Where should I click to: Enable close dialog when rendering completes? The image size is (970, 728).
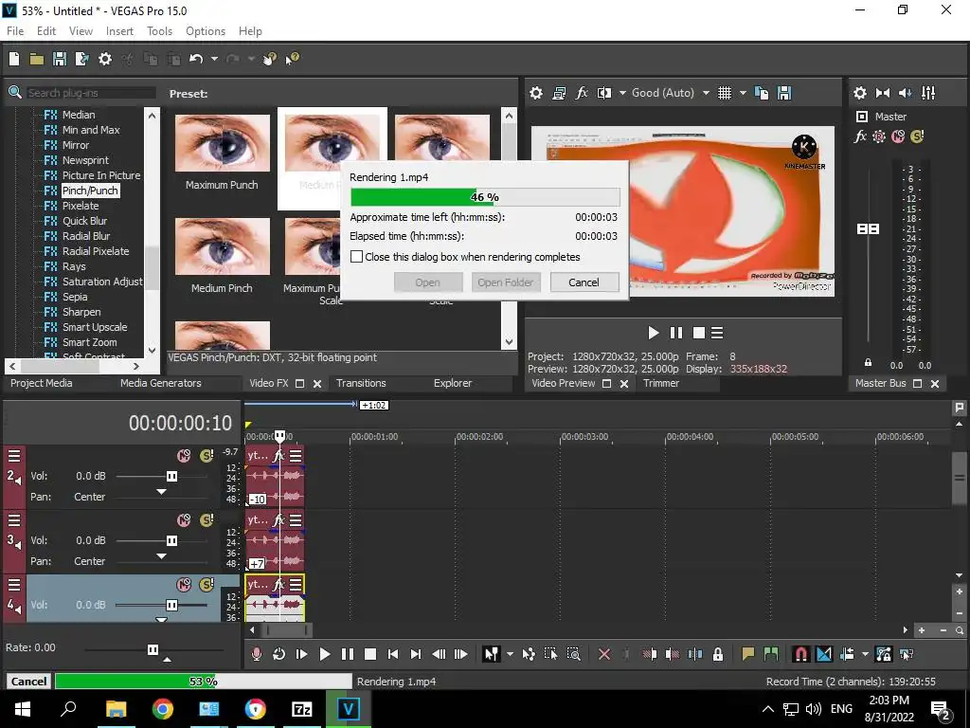[x=357, y=256]
